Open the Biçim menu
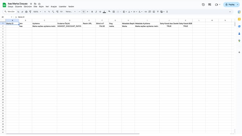 41,7
